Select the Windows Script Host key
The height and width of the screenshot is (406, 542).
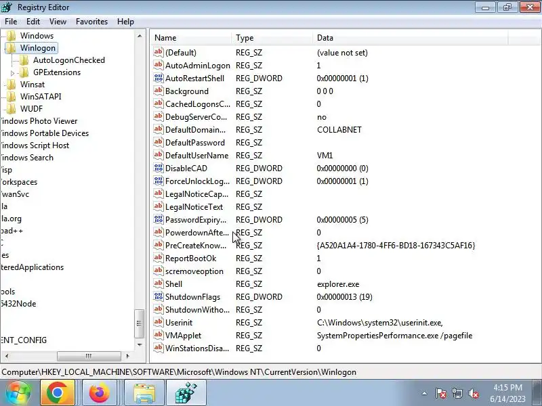[35, 145]
